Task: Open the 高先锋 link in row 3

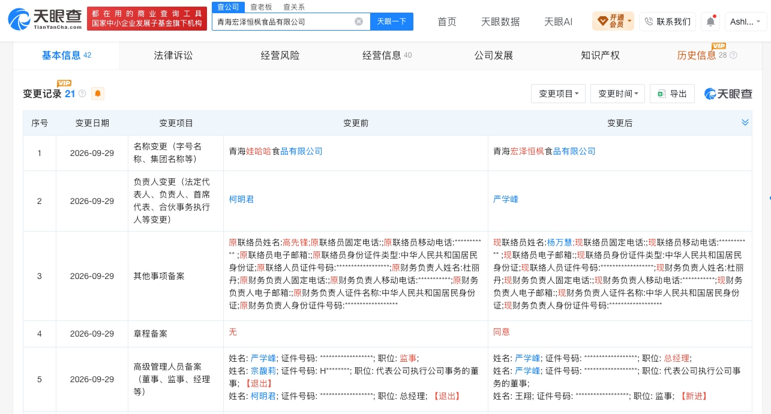Action: [295, 242]
